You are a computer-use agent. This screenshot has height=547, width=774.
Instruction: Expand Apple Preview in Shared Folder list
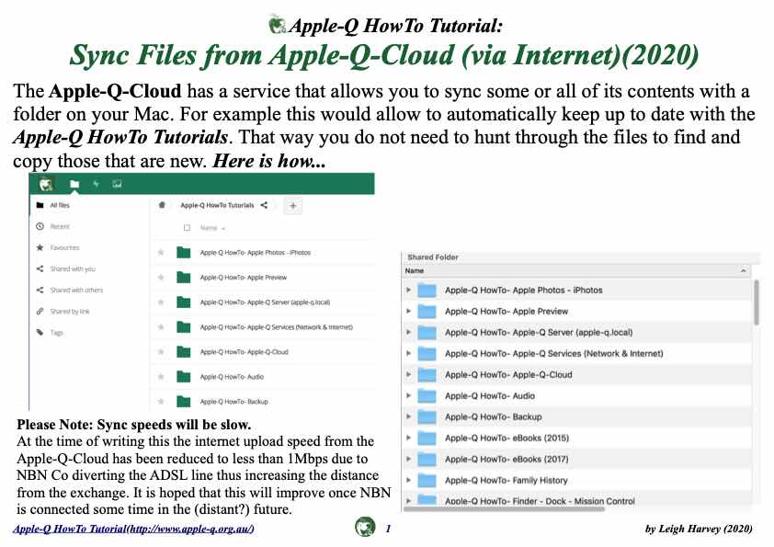click(409, 311)
